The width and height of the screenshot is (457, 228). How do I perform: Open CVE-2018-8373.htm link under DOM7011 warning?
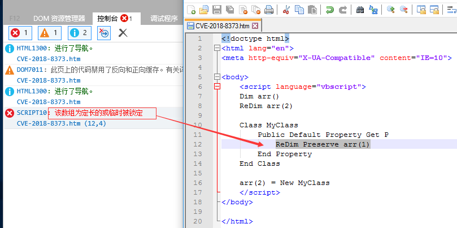(x=49, y=80)
